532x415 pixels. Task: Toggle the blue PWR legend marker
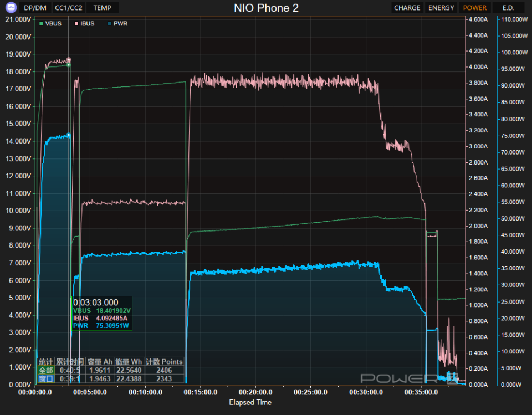coord(109,23)
